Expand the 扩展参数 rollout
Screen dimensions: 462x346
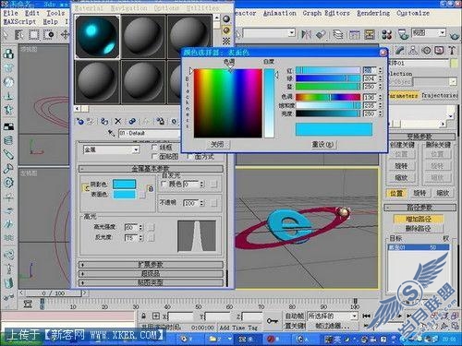[151, 265]
